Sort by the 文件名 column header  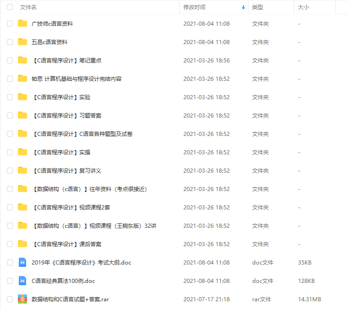point(28,7)
